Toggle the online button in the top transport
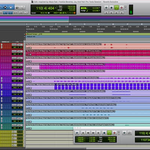This screenshot has width=150, height=150. tap(106, 7)
